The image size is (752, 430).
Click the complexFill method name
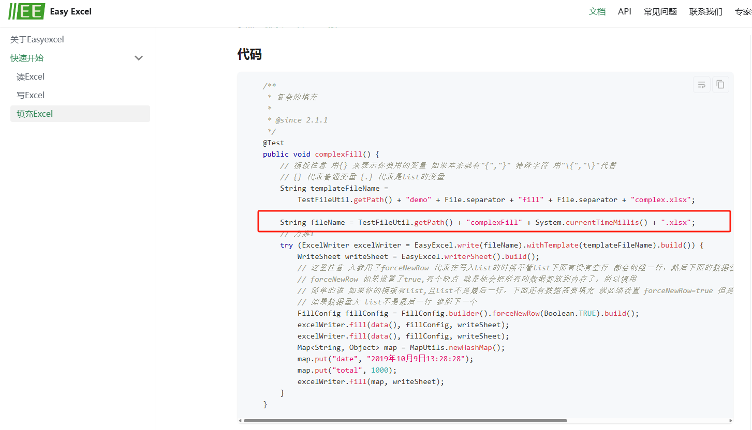click(338, 154)
